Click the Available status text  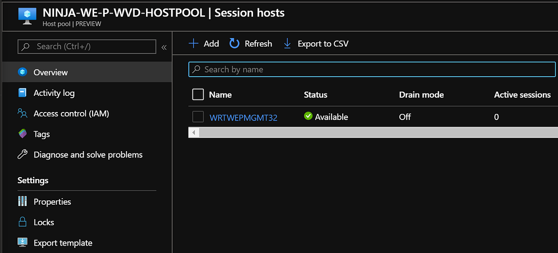332,117
